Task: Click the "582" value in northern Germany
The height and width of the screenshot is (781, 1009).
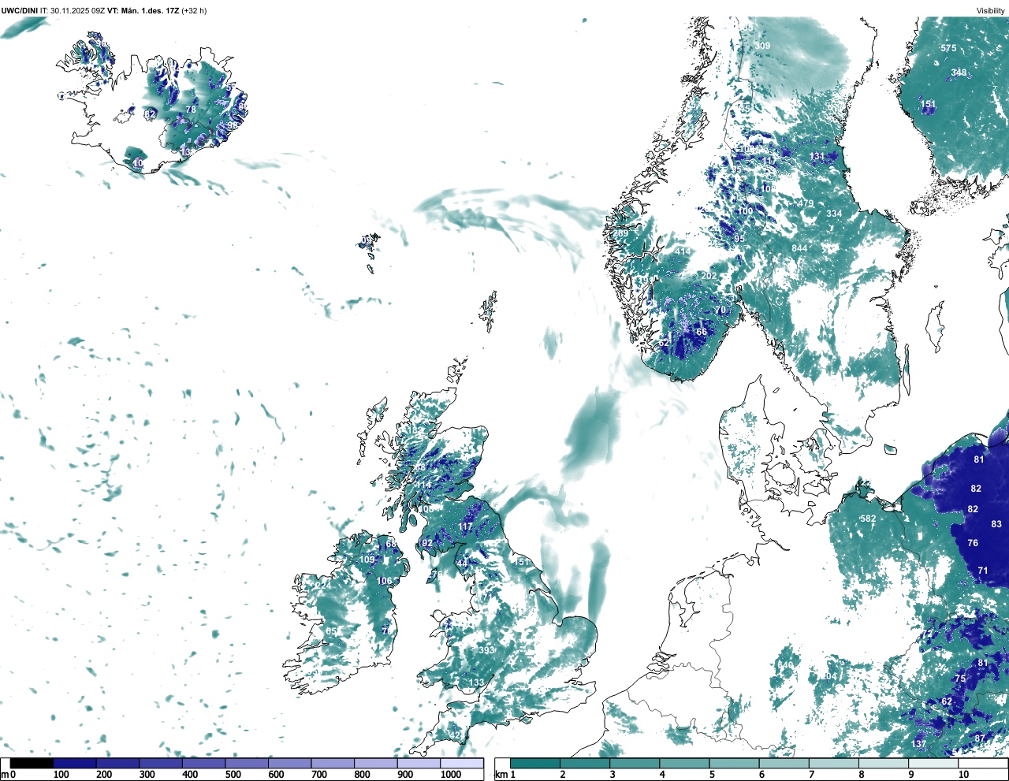Action: [x=868, y=519]
